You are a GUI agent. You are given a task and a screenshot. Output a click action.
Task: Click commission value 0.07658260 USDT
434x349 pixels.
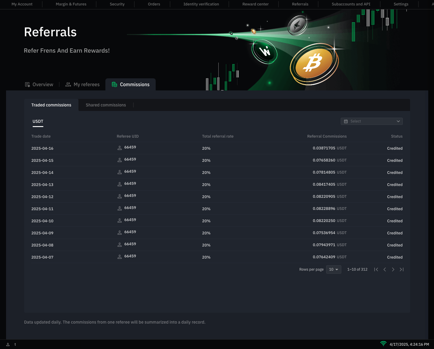tap(330, 160)
